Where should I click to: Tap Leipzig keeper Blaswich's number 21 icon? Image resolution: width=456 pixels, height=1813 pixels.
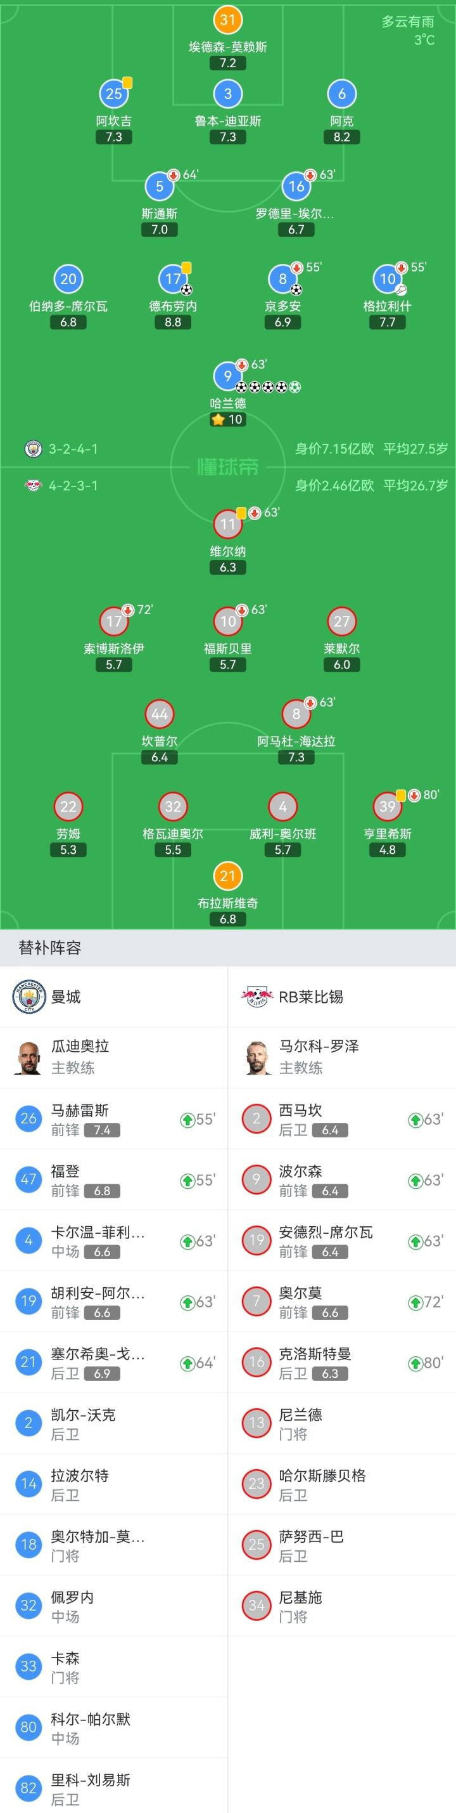[227, 876]
